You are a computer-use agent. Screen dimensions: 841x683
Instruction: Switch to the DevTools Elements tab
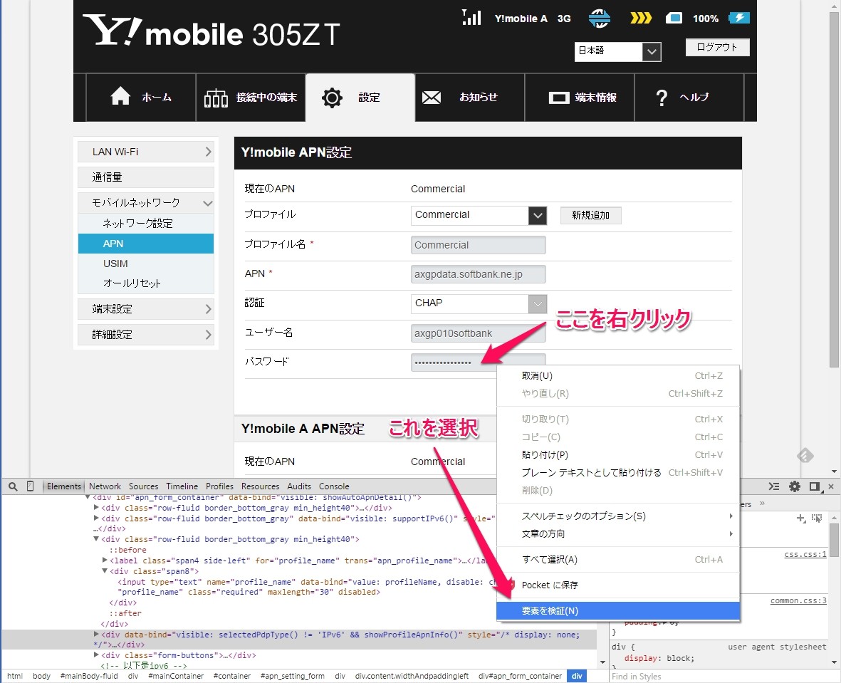[64, 486]
